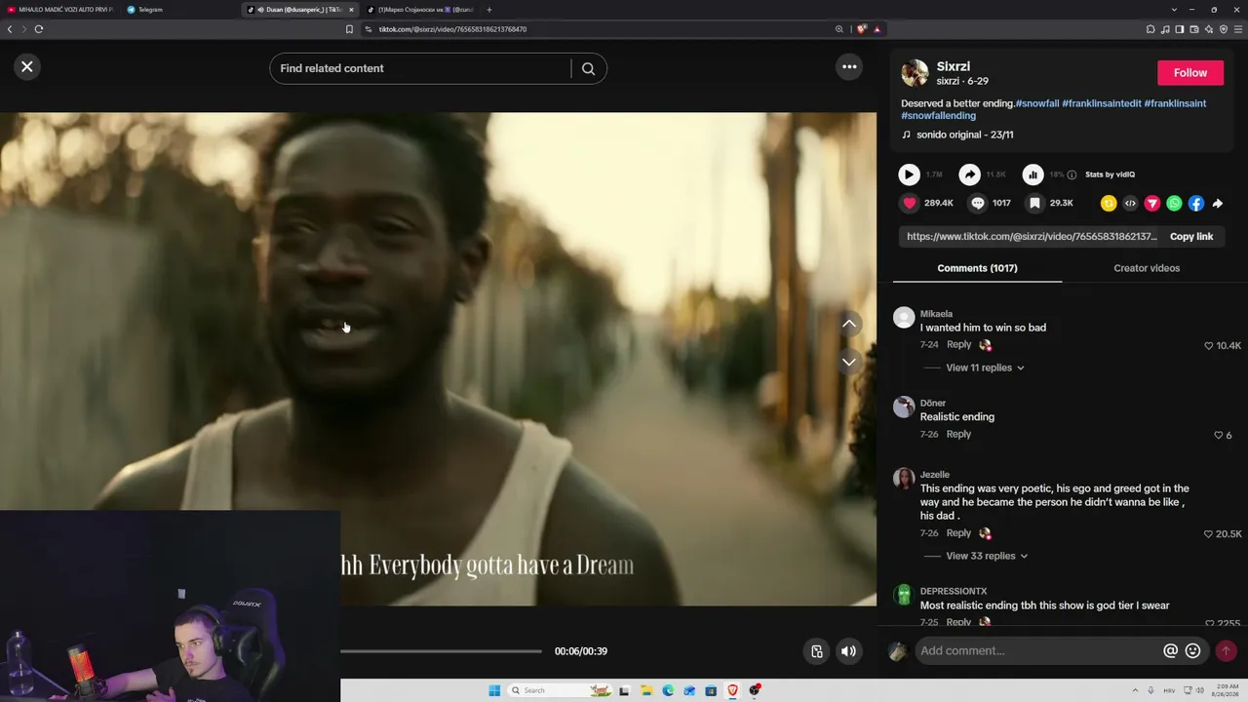The width and height of the screenshot is (1248, 702).
Task: Switch to the Dusan TikTok browser tab
Action: (x=300, y=10)
